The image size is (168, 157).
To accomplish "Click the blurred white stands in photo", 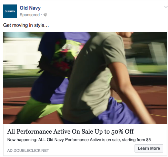I will [21, 53].
